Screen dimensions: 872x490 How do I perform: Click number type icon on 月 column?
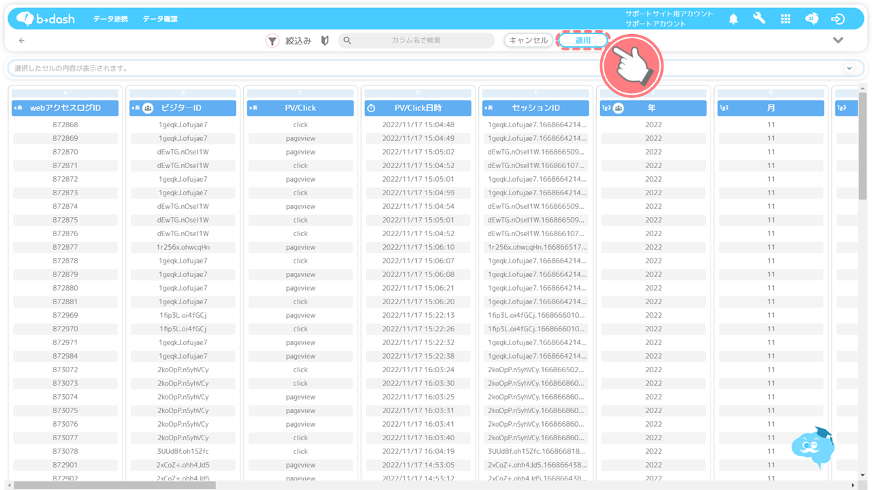(x=724, y=108)
